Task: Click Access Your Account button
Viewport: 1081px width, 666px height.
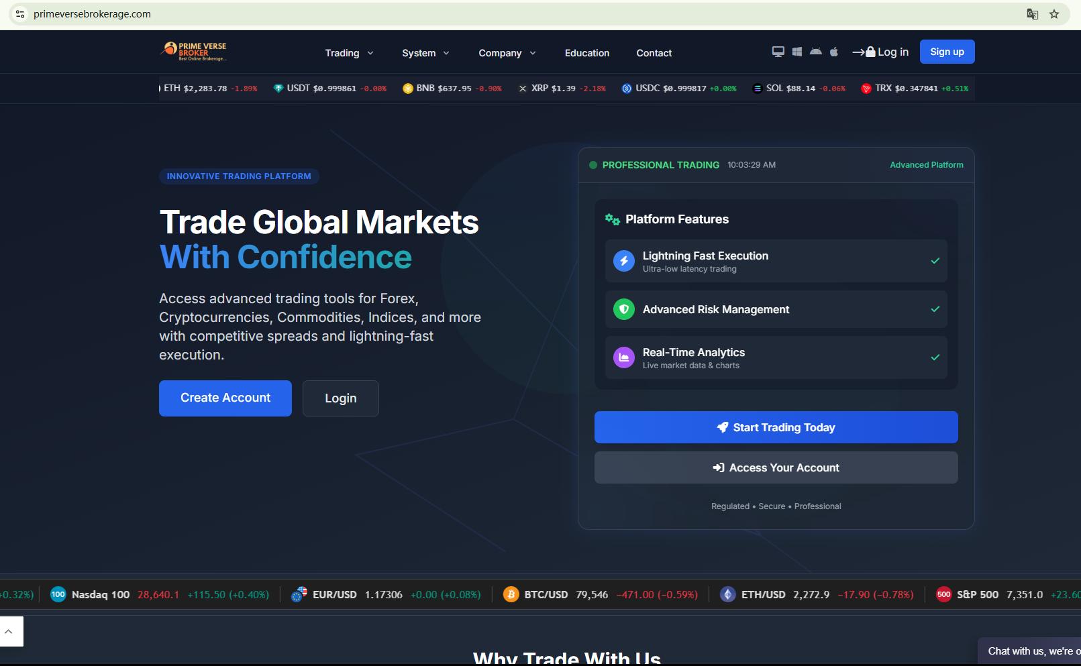Action: [776, 467]
